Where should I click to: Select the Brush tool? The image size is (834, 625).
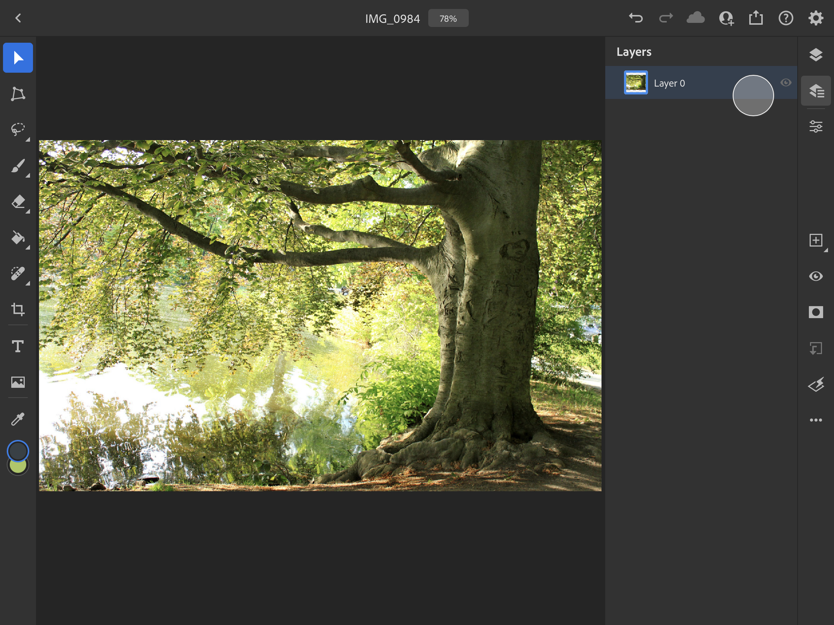click(x=18, y=166)
